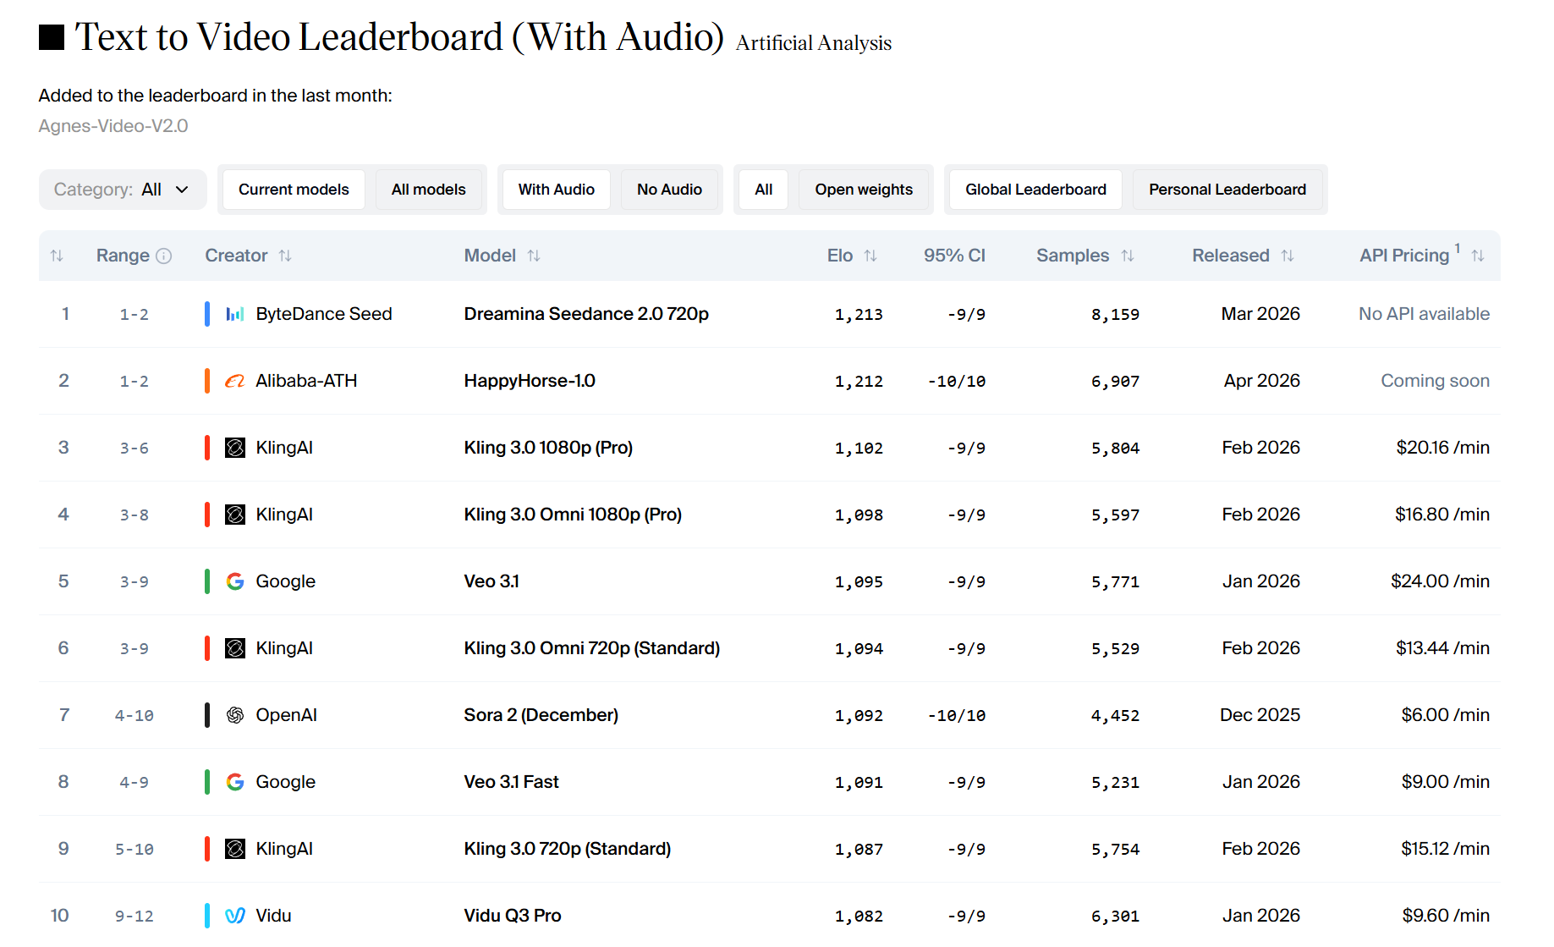This screenshot has height=947, width=1554.
Task: Sort table by Samples arrows icon
Action: (1127, 256)
